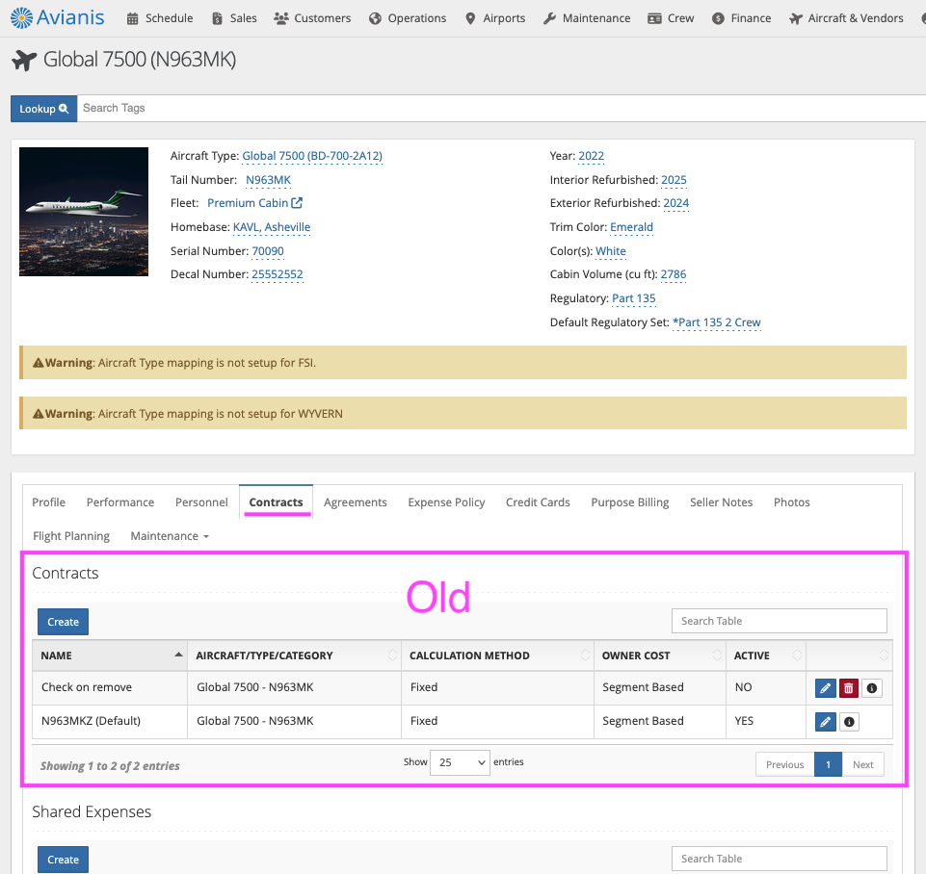This screenshot has height=874, width=926.
Task: Click the aircraft photo thumbnail
Action: (84, 212)
